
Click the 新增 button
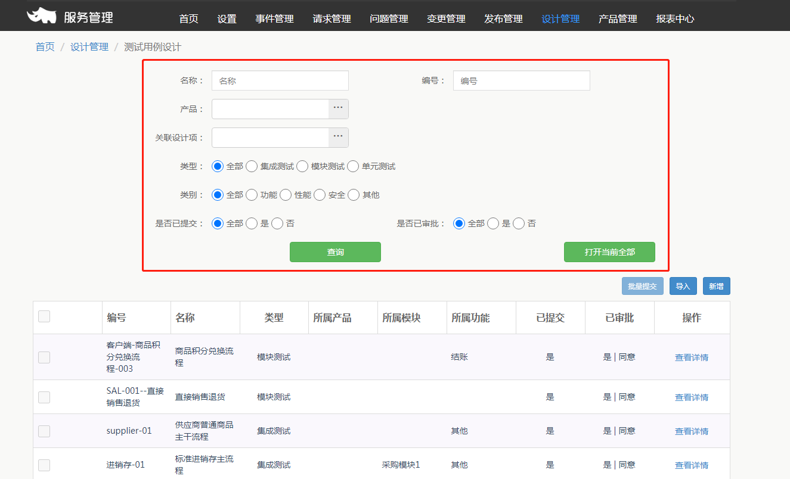coord(716,287)
